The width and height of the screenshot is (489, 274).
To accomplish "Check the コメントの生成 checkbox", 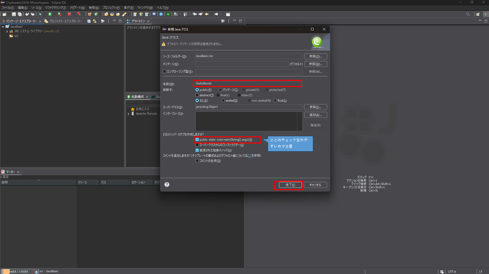I will pyautogui.click(x=197, y=161).
